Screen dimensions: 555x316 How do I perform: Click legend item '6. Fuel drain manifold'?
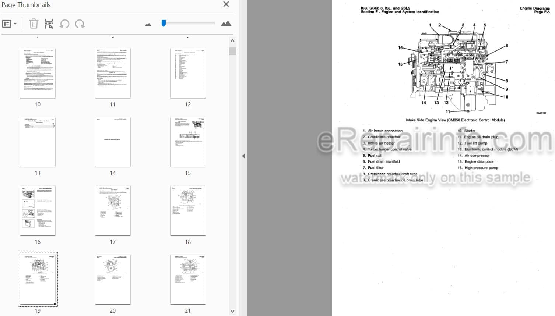(381, 161)
